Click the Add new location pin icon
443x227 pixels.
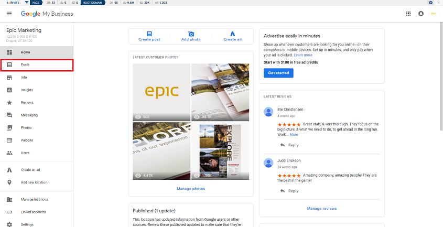tap(9, 182)
